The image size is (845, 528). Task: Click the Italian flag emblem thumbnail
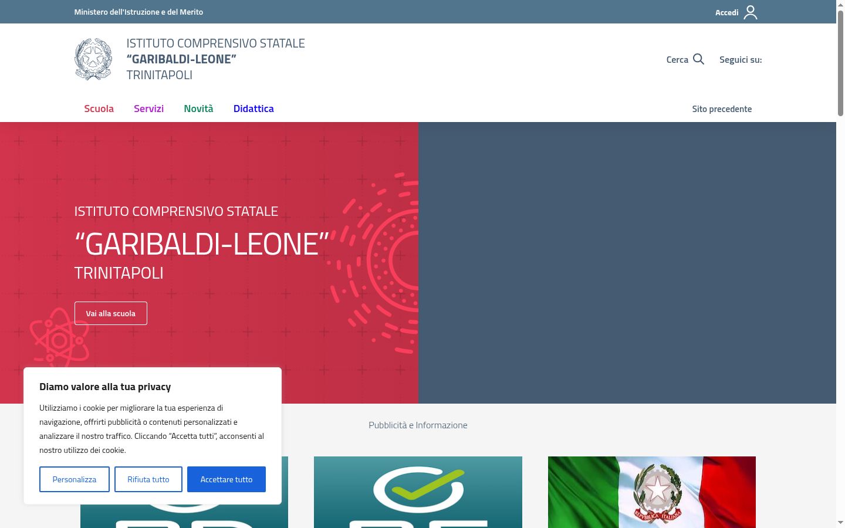pos(652,492)
